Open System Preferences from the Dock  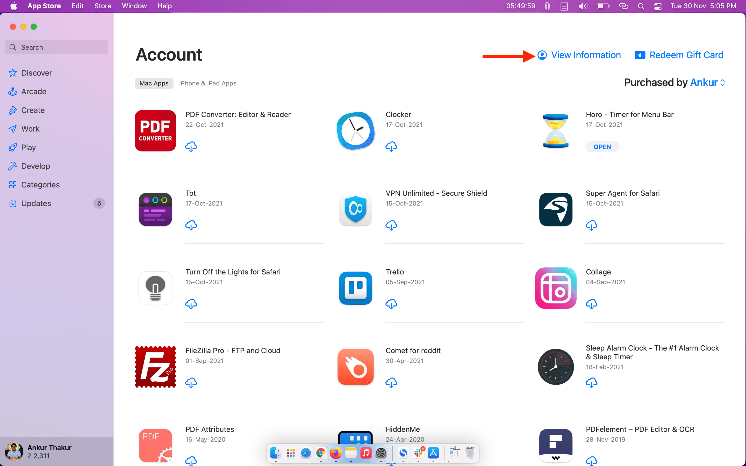point(381,453)
